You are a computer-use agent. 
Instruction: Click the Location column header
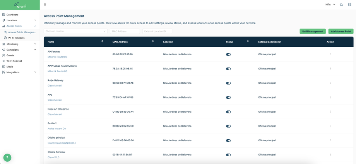pos(168,42)
